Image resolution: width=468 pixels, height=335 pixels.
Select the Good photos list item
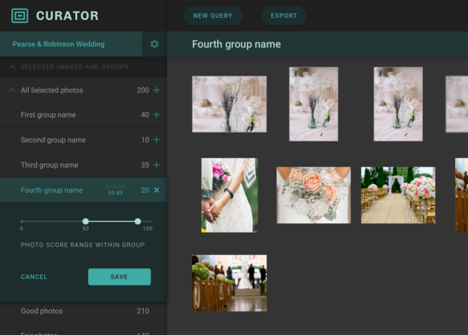tap(41, 311)
